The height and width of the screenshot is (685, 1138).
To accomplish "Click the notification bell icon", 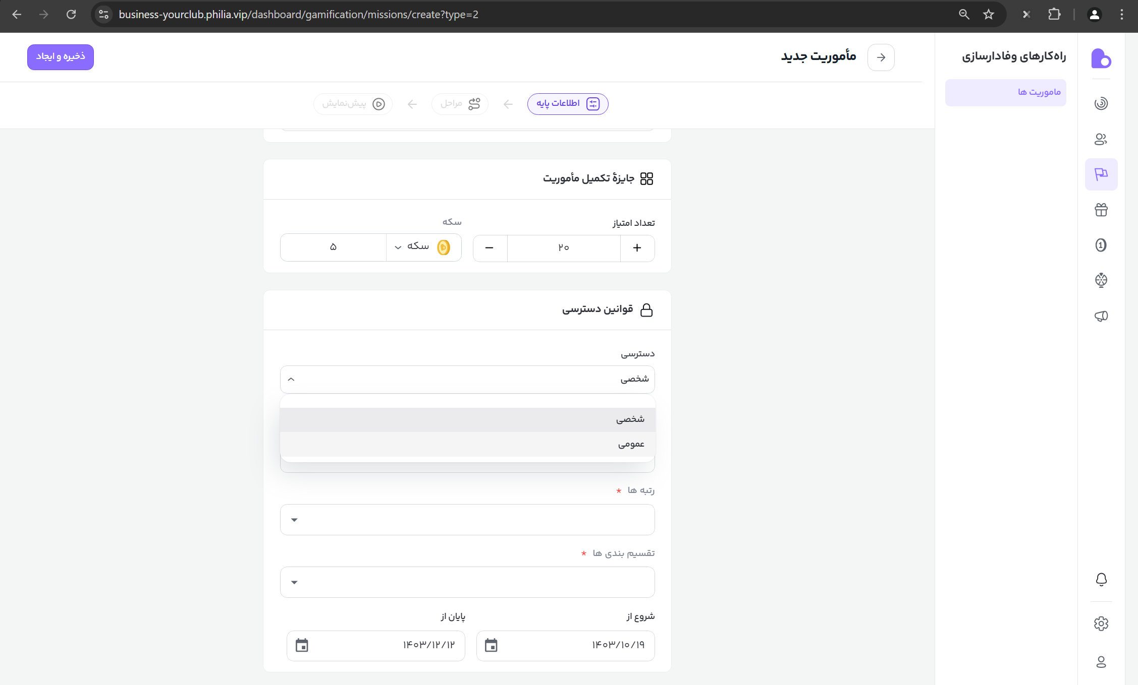I will [1101, 580].
